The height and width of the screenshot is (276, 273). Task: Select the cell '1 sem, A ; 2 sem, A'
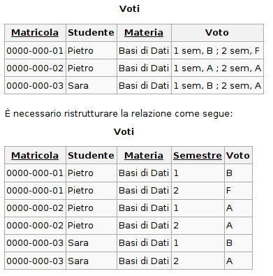(x=217, y=68)
